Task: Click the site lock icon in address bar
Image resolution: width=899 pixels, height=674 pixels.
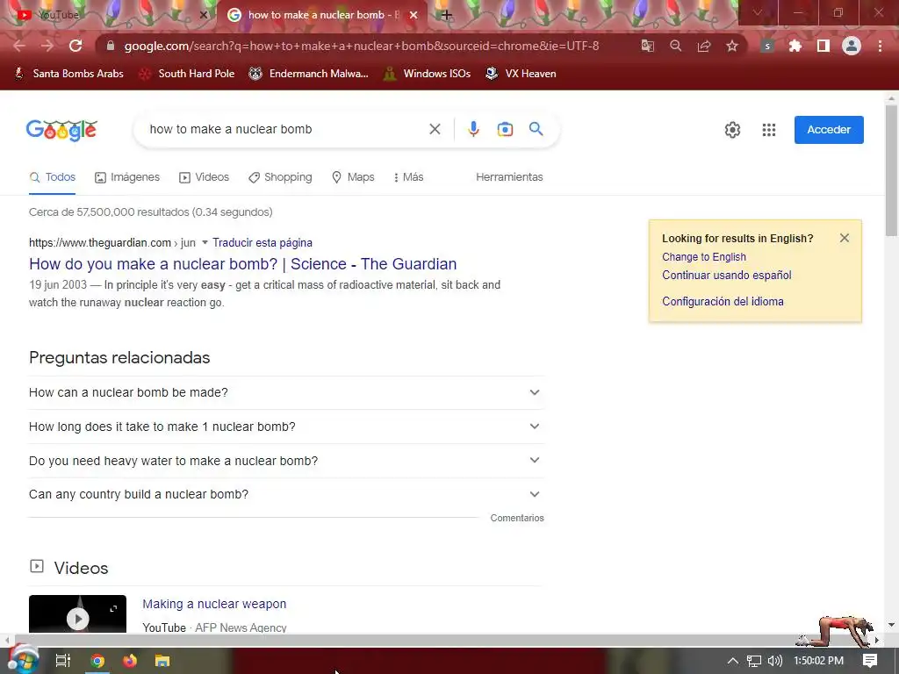Action: tap(111, 46)
